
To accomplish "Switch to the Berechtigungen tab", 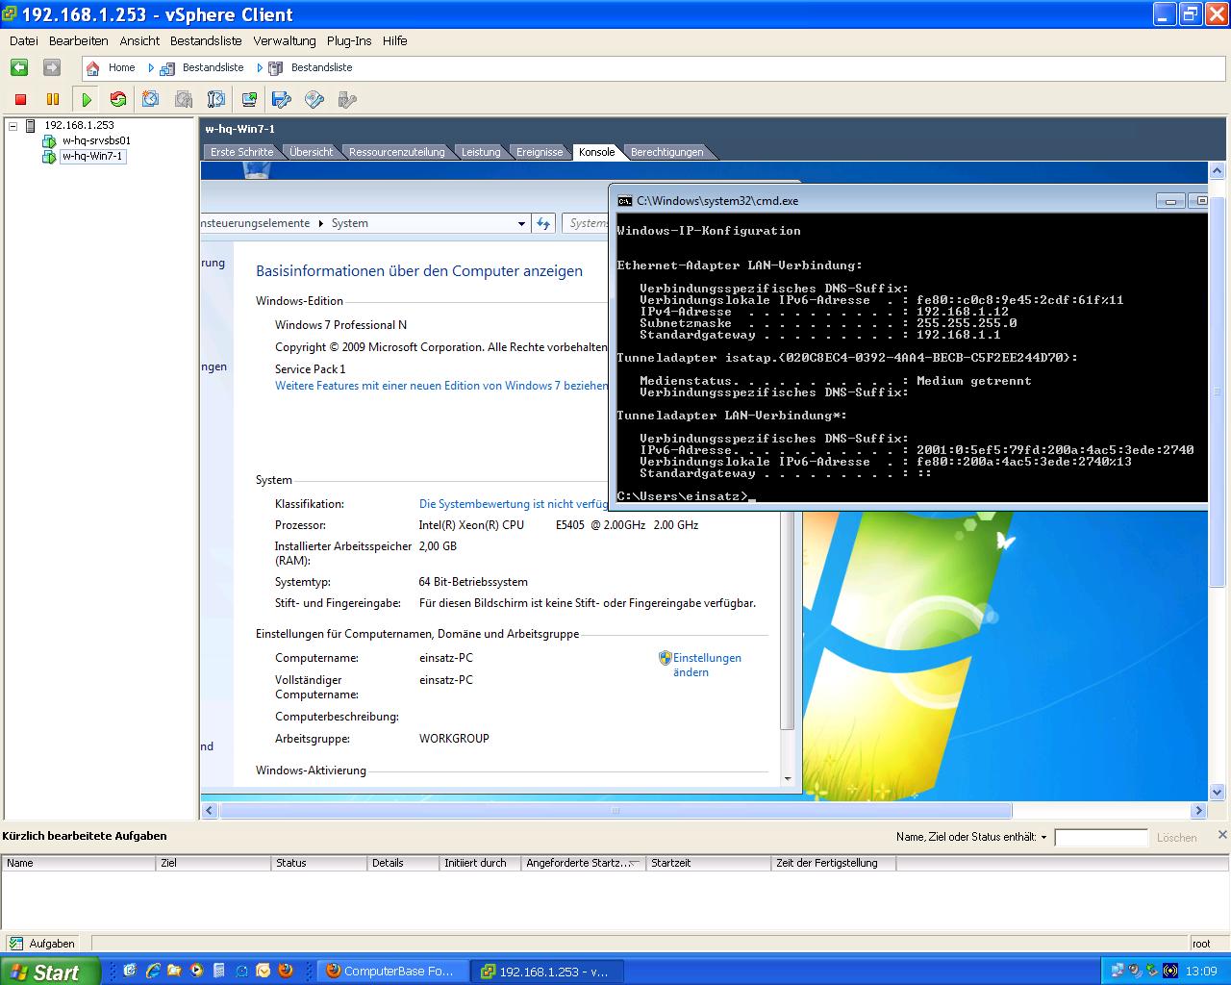I will (667, 152).
